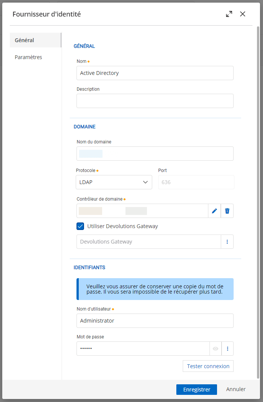Viewport: 263px width, 402px height.
Task: Focus the Nom field containing Active Directory
Action: point(155,73)
